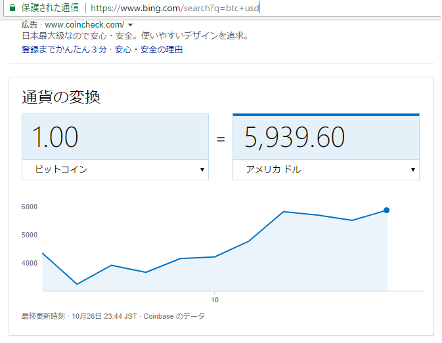Click the 5,939.60 dollar amount field

(x=326, y=137)
